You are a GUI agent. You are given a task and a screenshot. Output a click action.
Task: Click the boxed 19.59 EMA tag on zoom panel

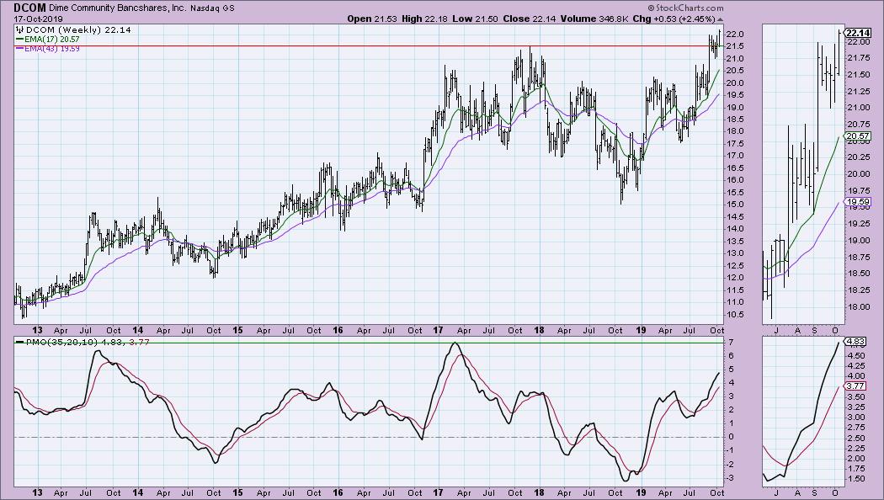[858, 202]
